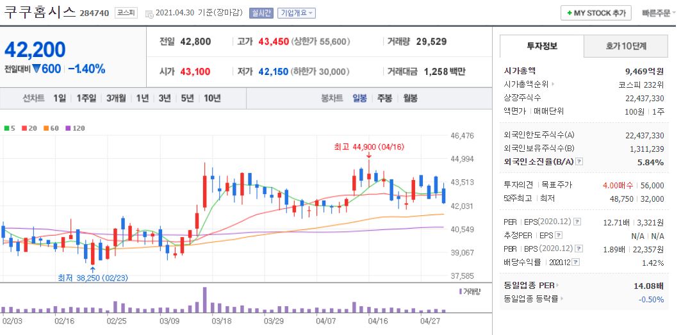
Task: Open the 빠른주문 dropdown
Action: coord(659,13)
